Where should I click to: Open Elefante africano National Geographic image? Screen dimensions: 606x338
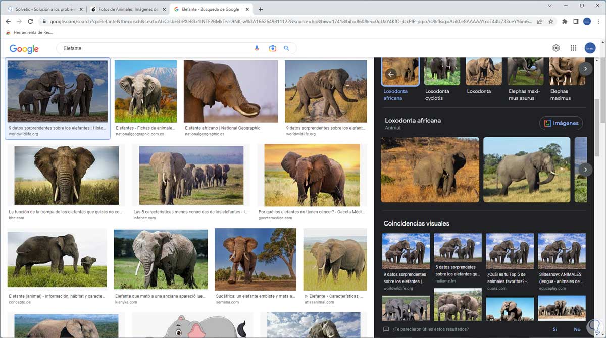click(231, 91)
